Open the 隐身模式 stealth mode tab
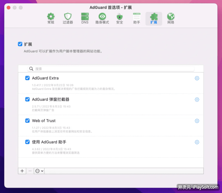 coord(102,18)
